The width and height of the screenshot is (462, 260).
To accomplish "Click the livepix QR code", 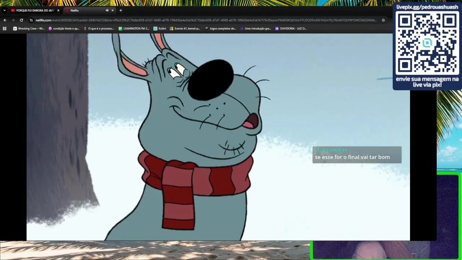I will pyautogui.click(x=427, y=43).
